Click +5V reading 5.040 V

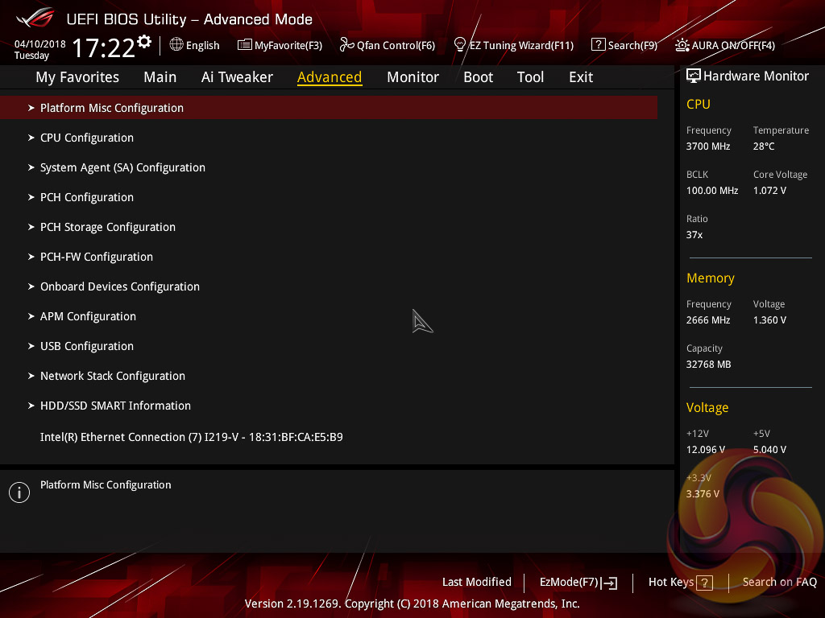pyautogui.click(x=769, y=450)
